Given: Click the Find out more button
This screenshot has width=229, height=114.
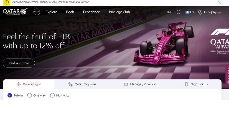Looking at the screenshot, I should 19,63.
